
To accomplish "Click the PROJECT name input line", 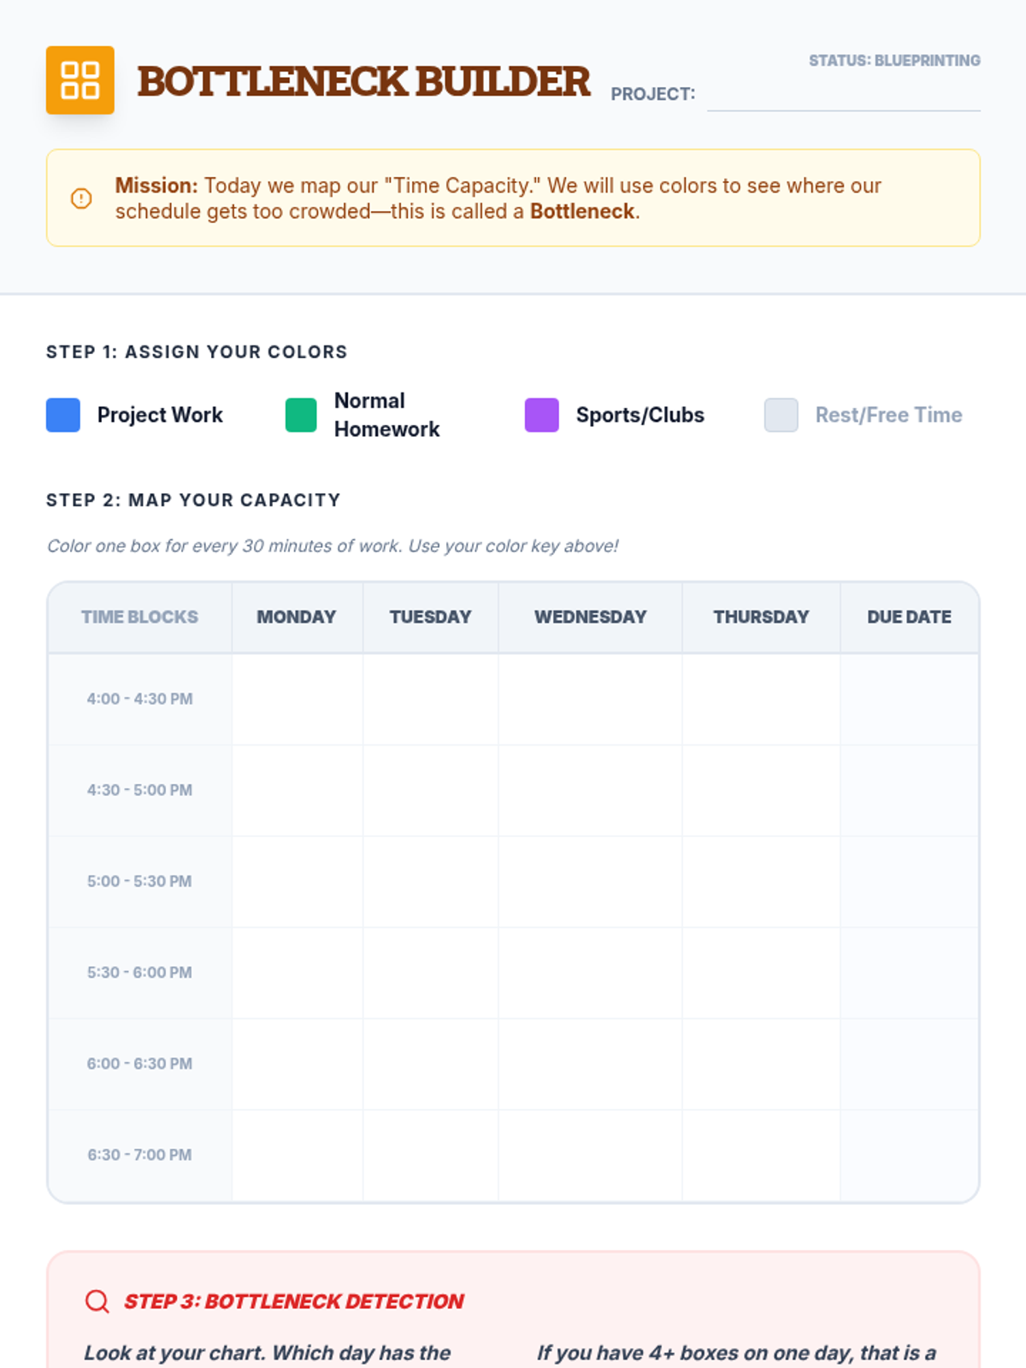I will [x=844, y=94].
